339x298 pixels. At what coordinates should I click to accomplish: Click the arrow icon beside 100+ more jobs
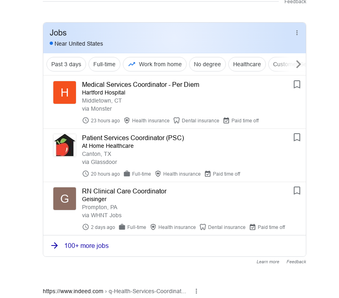[55, 246]
